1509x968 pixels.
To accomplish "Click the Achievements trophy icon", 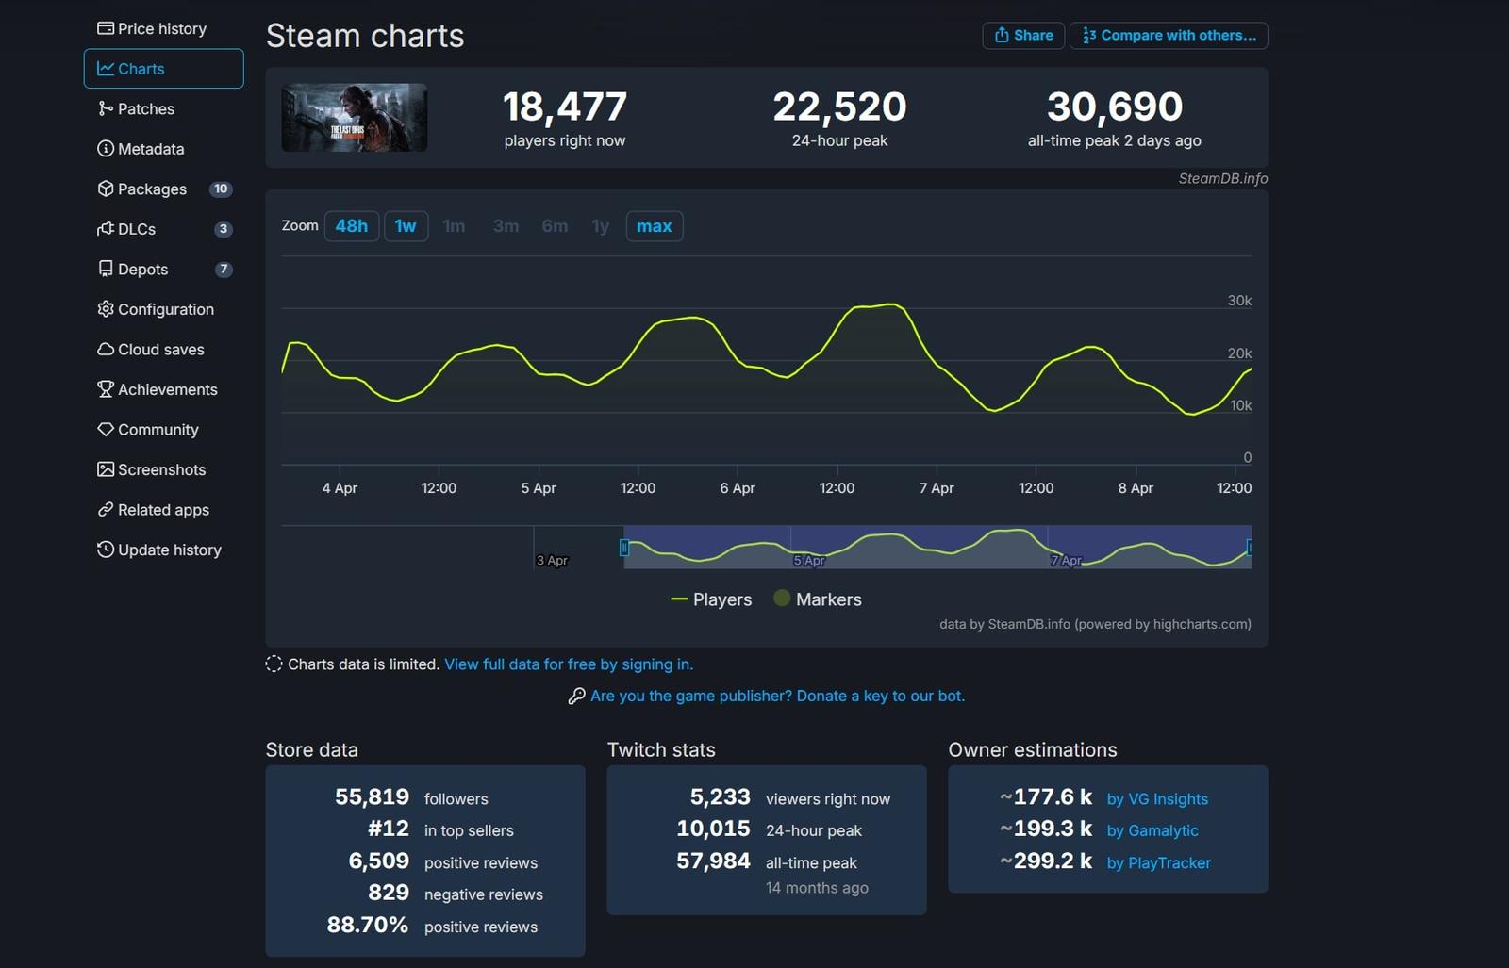I will coord(106,389).
